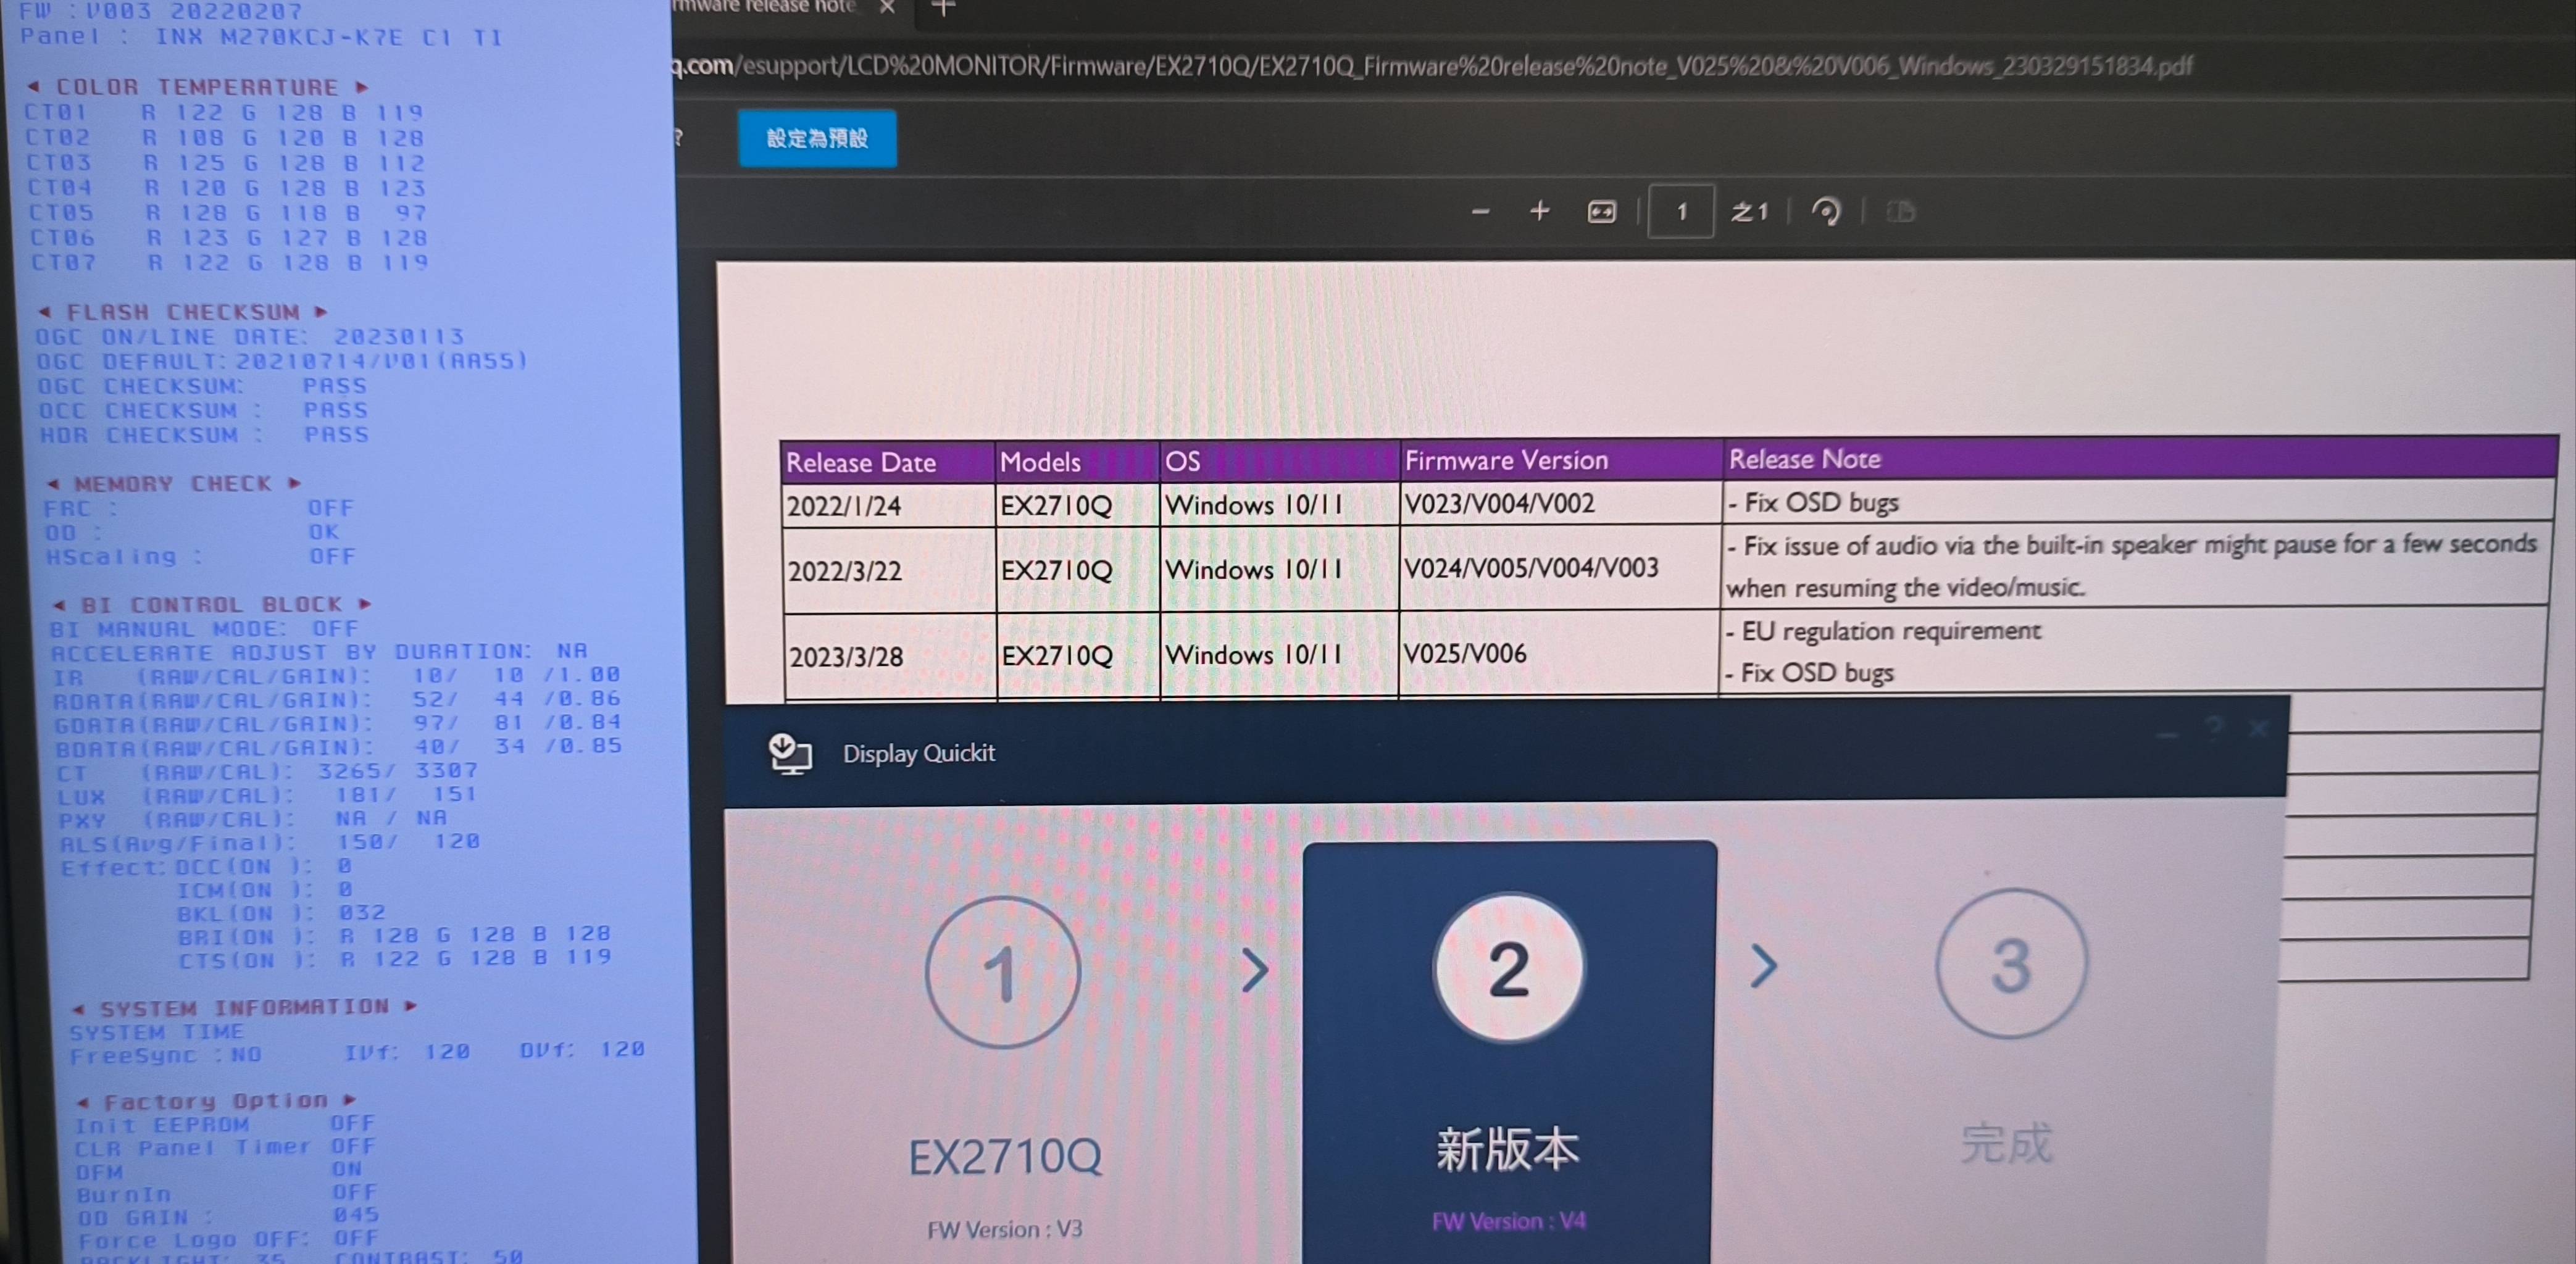This screenshot has width=2576, height=1264.
Task: Select the CT07 color temperature row
Action: coord(229,262)
